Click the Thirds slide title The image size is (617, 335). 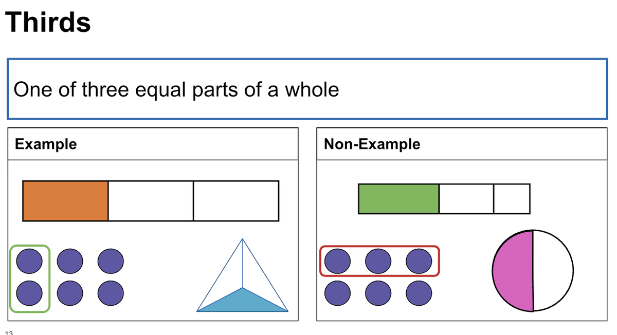[48, 22]
